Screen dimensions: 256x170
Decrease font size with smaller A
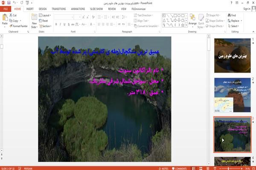(x=88, y=17)
